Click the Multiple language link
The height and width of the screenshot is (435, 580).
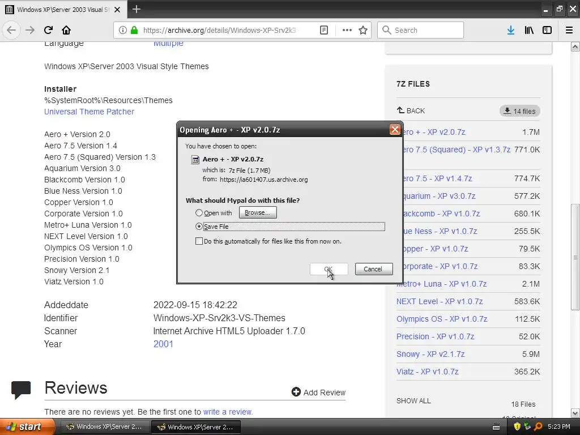tap(168, 43)
